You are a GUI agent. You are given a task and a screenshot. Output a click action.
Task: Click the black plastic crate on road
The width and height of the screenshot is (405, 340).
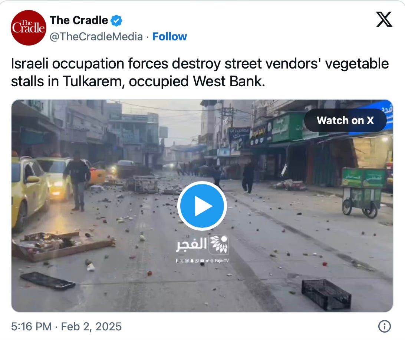coord(326,294)
